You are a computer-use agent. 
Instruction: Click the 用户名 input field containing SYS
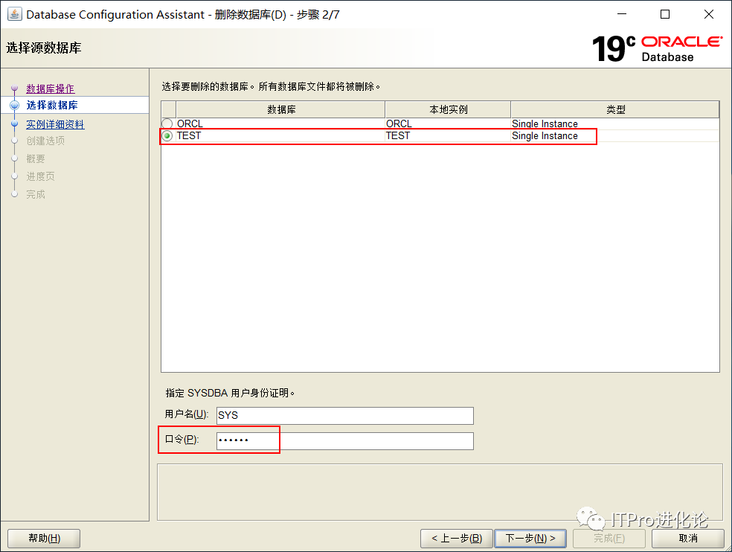pyautogui.click(x=345, y=416)
